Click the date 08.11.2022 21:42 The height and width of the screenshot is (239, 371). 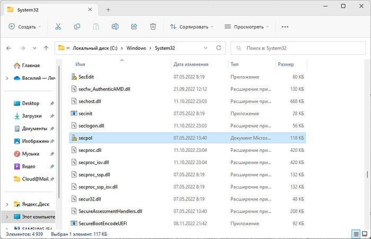(190, 224)
